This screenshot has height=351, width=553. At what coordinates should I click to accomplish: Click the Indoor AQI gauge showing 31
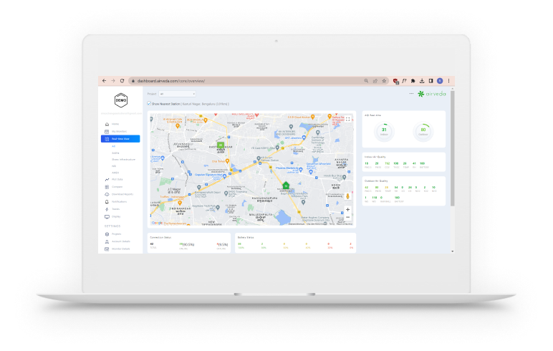tap(384, 130)
